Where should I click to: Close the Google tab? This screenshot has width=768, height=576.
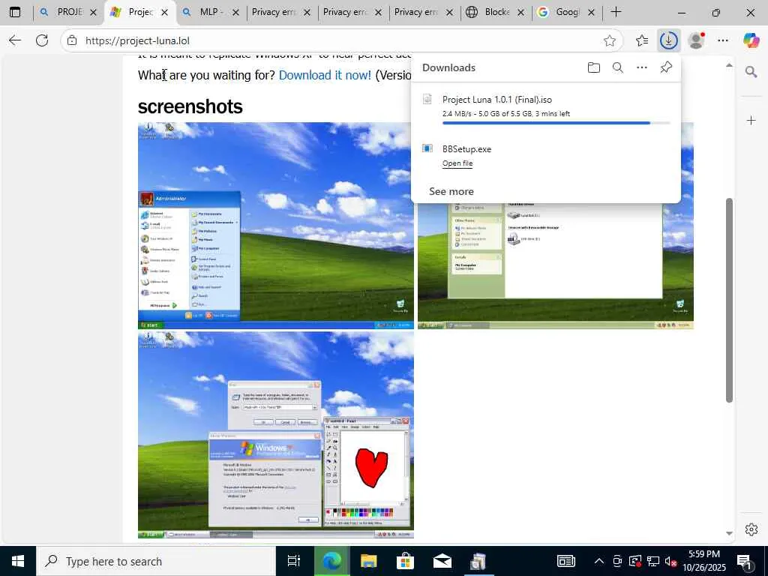pos(591,13)
